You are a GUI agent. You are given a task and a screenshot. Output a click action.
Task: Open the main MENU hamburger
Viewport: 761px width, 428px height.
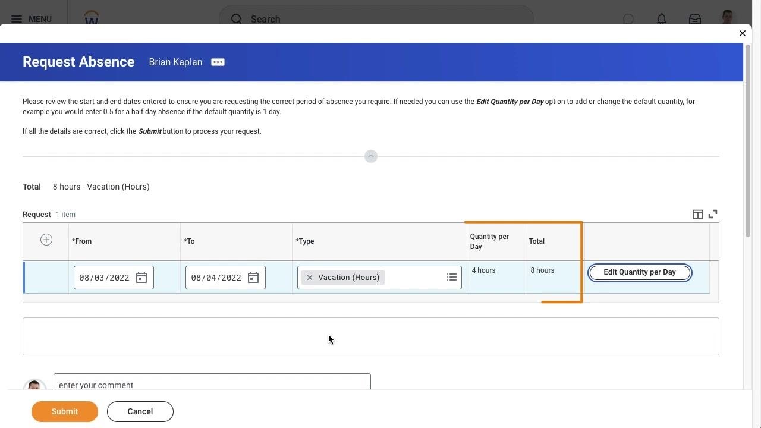click(32, 19)
